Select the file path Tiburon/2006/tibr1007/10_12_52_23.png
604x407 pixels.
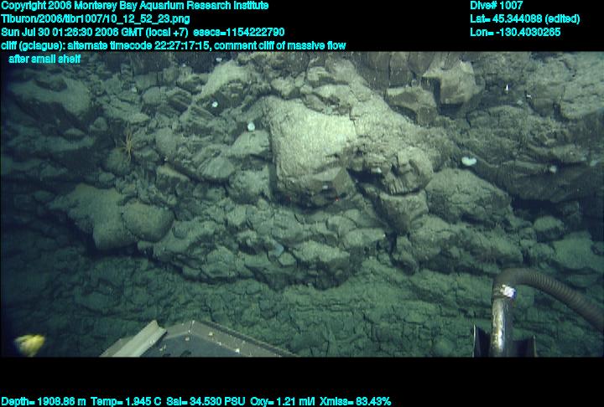pos(96,19)
